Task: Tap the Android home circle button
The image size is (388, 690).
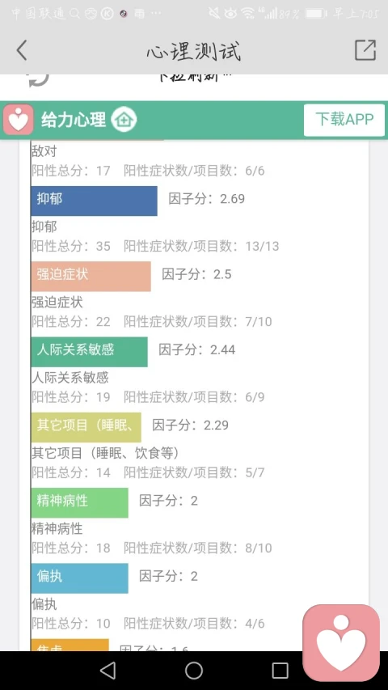Action: [x=193, y=671]
